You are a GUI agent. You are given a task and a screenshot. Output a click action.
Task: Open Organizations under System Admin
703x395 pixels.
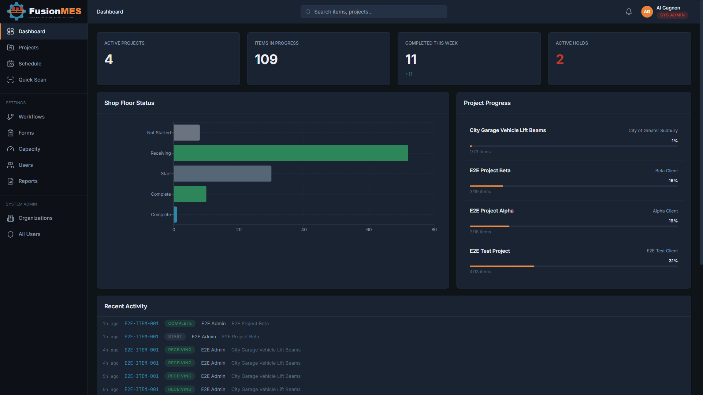pyautogui.click(x=36, y=218)
